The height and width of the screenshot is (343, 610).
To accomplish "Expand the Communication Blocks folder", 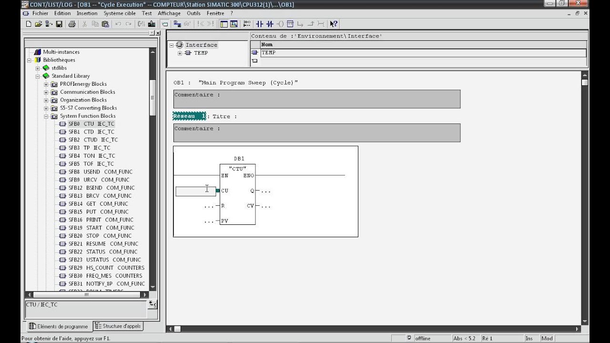I will pos(46,92).
